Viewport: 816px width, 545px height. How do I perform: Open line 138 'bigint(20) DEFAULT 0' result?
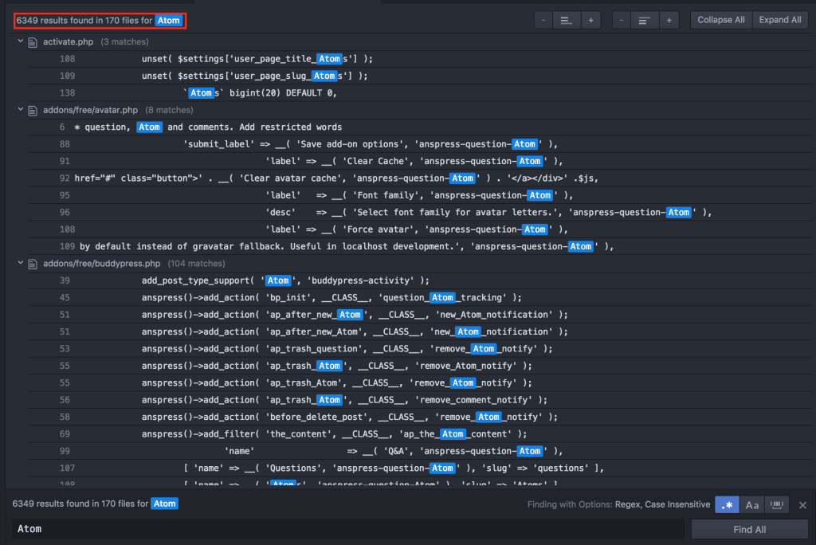point(420,93)
